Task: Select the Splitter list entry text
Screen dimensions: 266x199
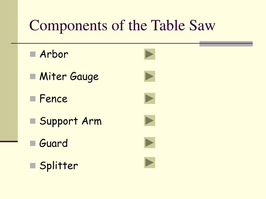Action: coord(59,166)
